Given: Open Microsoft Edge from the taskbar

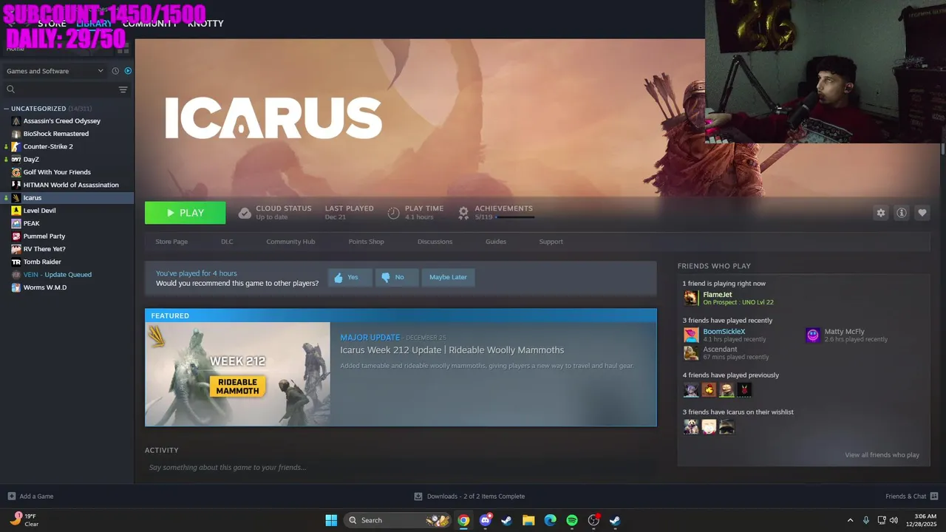Looking at the screenshot, I should 550,520.
